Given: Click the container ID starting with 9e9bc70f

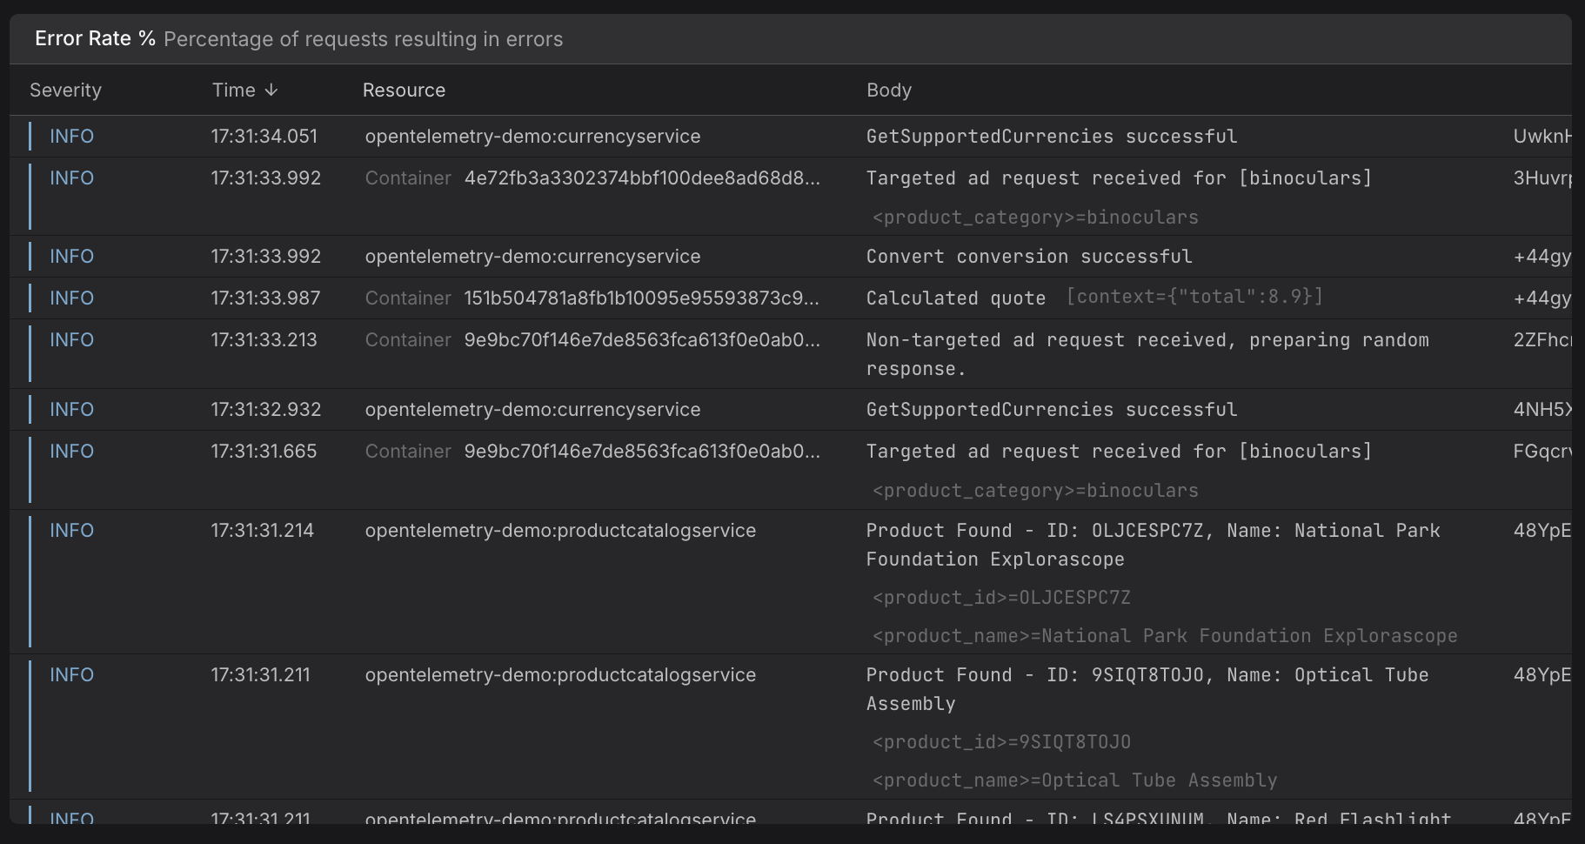Looking at the screenshot, I should pyautogui.click(x=641, y=339).
